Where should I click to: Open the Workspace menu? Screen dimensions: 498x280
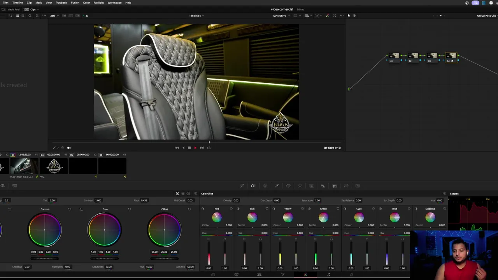point(114,3)
